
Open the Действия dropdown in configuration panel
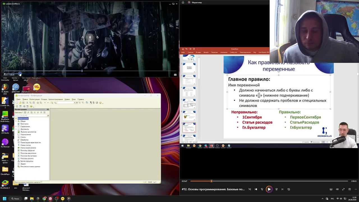(x=19, y=113)
